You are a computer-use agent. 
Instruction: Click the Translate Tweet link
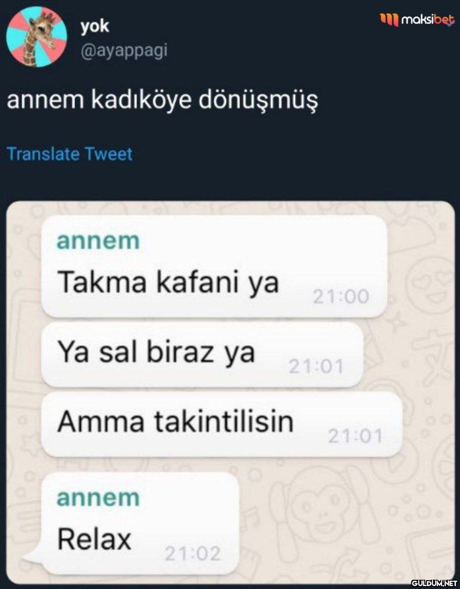(x=70, y=154)
